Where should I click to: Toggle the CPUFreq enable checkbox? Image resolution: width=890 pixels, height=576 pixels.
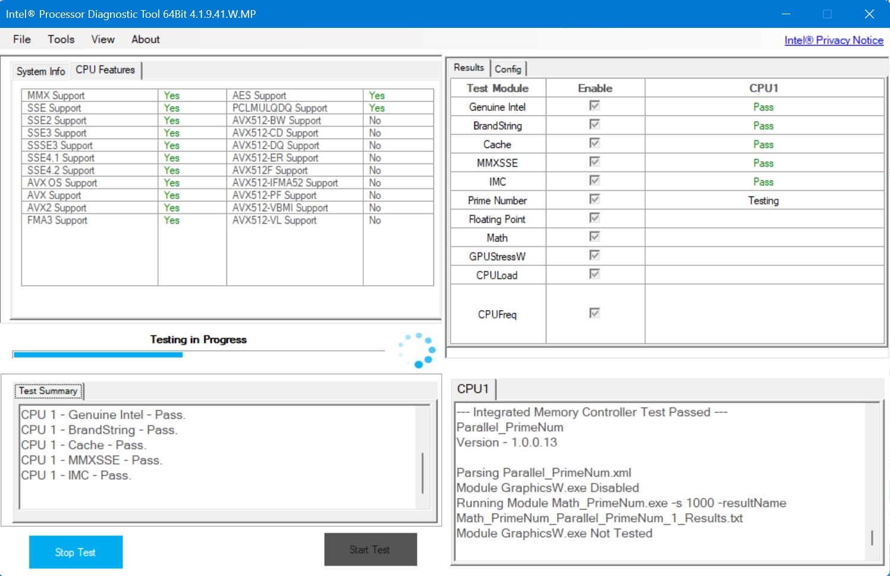pyautogui.click(x=595, y=313)
